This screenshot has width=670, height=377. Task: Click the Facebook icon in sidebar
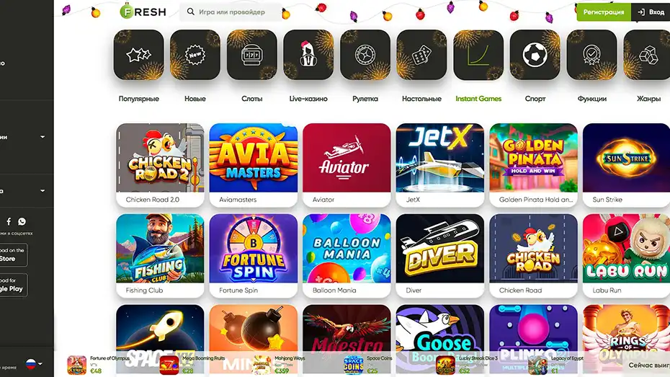[x=9, y=221]
